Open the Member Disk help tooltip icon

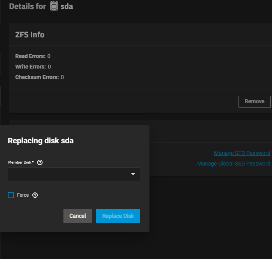pyautogui.click(x=40, y=162)
